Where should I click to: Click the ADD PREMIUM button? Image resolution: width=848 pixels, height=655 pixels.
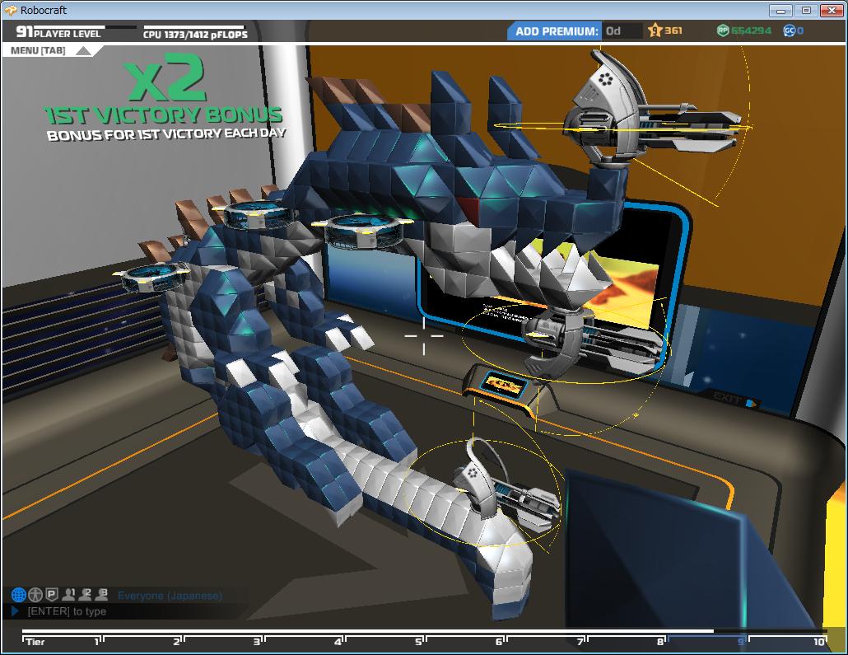pyautogui.click(x=554, y=31)
